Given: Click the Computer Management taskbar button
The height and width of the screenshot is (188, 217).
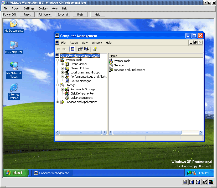Looking at the screenshot, I should [52, 173].
